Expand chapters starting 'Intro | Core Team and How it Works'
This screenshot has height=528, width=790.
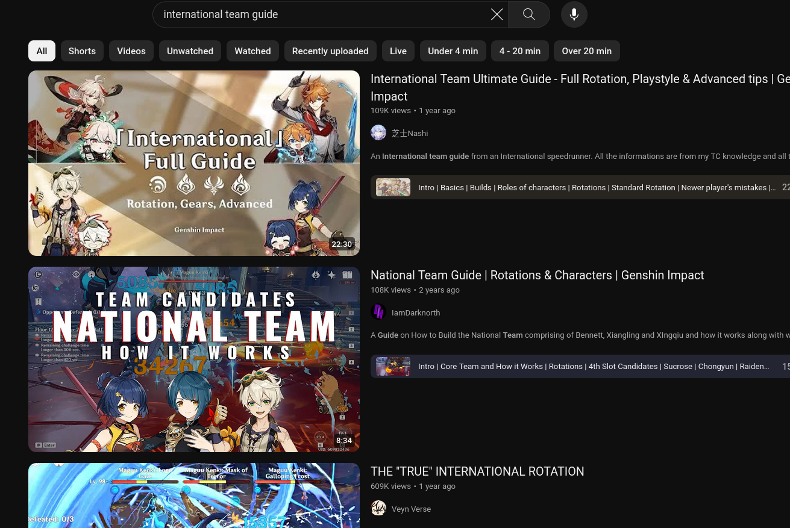pyautogui.click(x=580, y=366)
